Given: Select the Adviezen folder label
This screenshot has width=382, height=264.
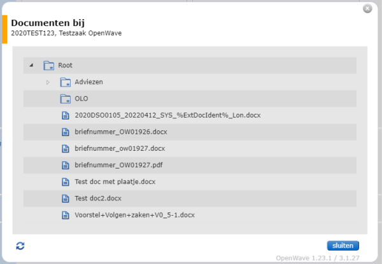Looking at the screenshot, I should point(88,82).
